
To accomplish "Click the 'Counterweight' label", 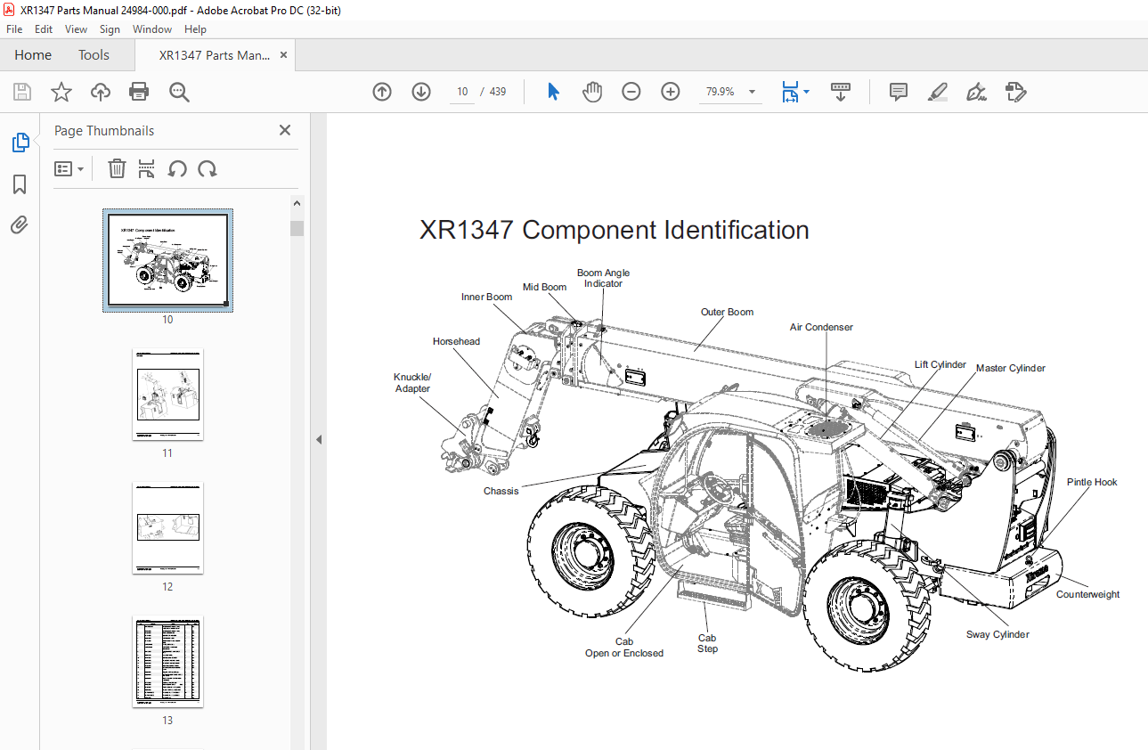I will [1087, 594].
